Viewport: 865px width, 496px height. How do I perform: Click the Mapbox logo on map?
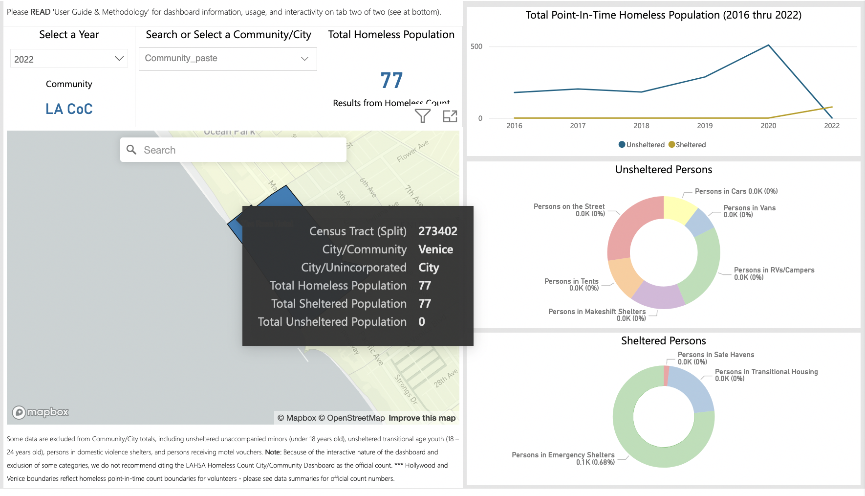click(x=41, y=412)
